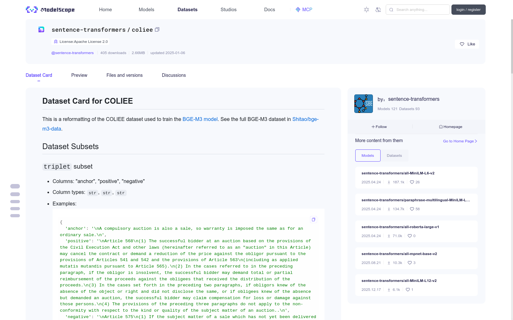Image resolution: width=513 pixels, height=320 pixels.
Task: Select the Models tab in More content
Action: pyautogui.click(x=368, y=156)
